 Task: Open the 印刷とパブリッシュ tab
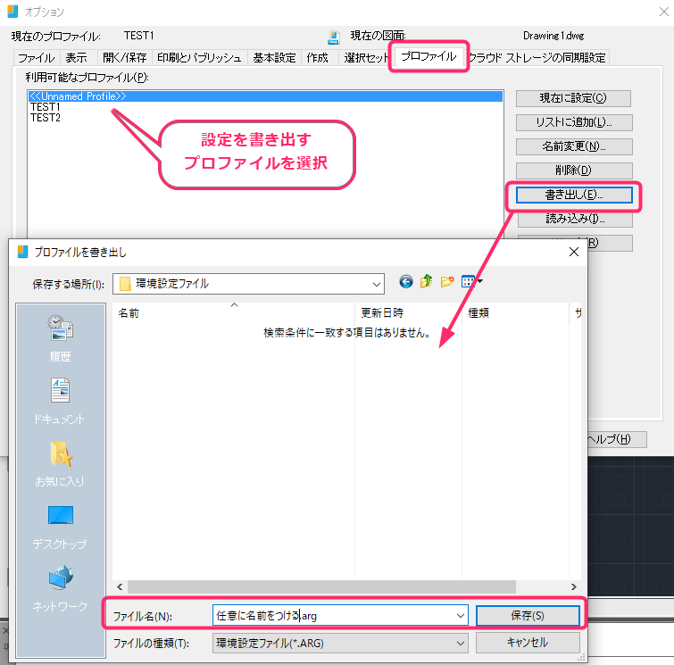199,58
